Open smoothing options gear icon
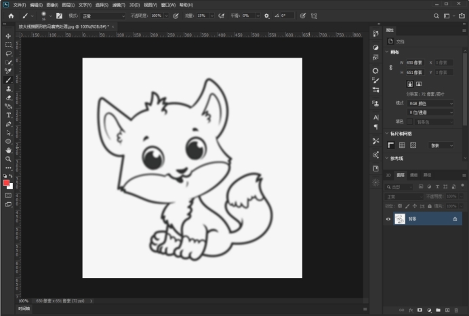469x316 pixels. point(266,16)
